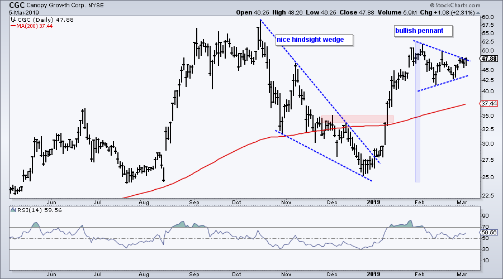Click the 'bullish pennant' annotation box
Image resolution: width=503 pixels, height=279 pixels.
[x=423, y=31]
